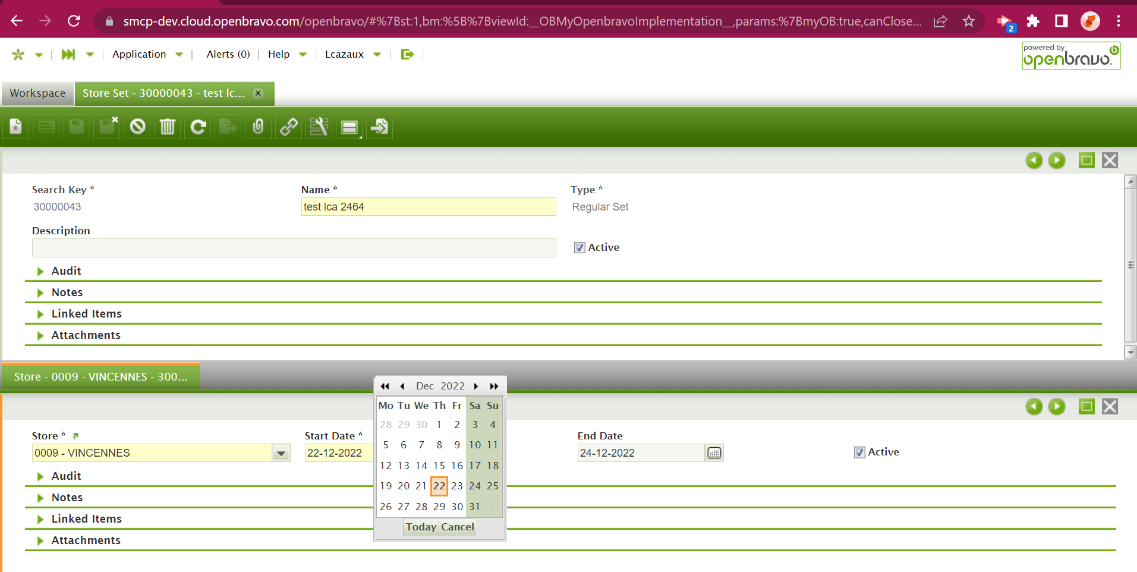Open the End Date calendar picker icon
Image resolution: width=1137 pixels, height=572 pixels.
[x=714, y=453]
